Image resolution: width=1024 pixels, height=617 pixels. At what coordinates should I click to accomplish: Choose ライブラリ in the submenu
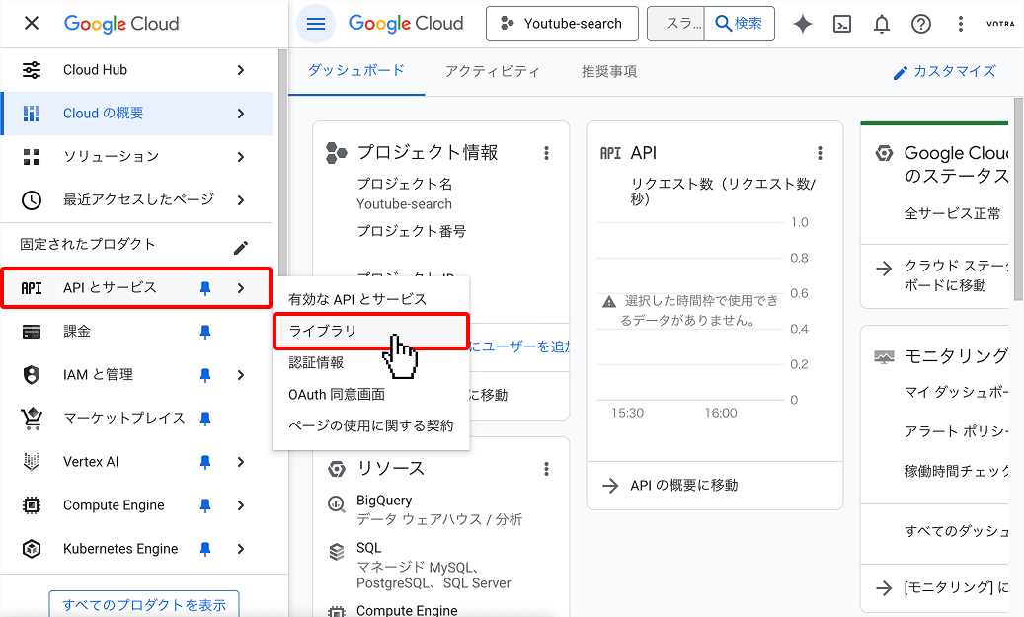pyautogui.click(x=370, y=331)
